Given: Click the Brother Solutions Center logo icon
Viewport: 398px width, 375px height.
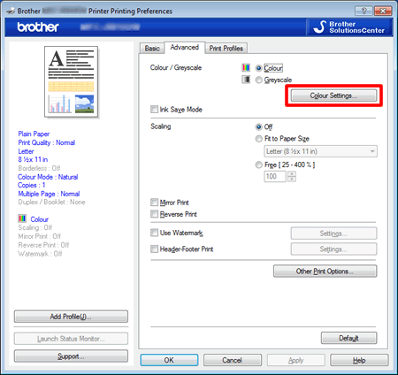Looking at the screenshot, I should click(319, 27).
